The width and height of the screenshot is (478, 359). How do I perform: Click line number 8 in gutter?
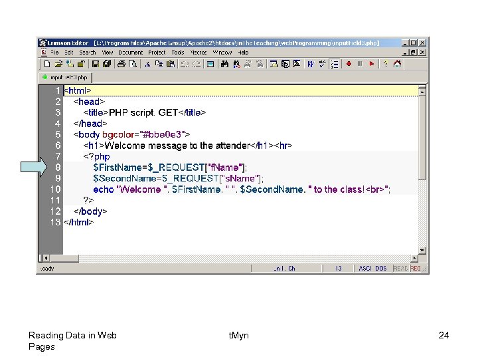[58, 168]
